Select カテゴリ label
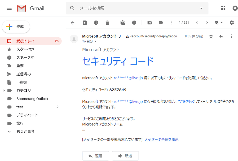 point(24,90)
